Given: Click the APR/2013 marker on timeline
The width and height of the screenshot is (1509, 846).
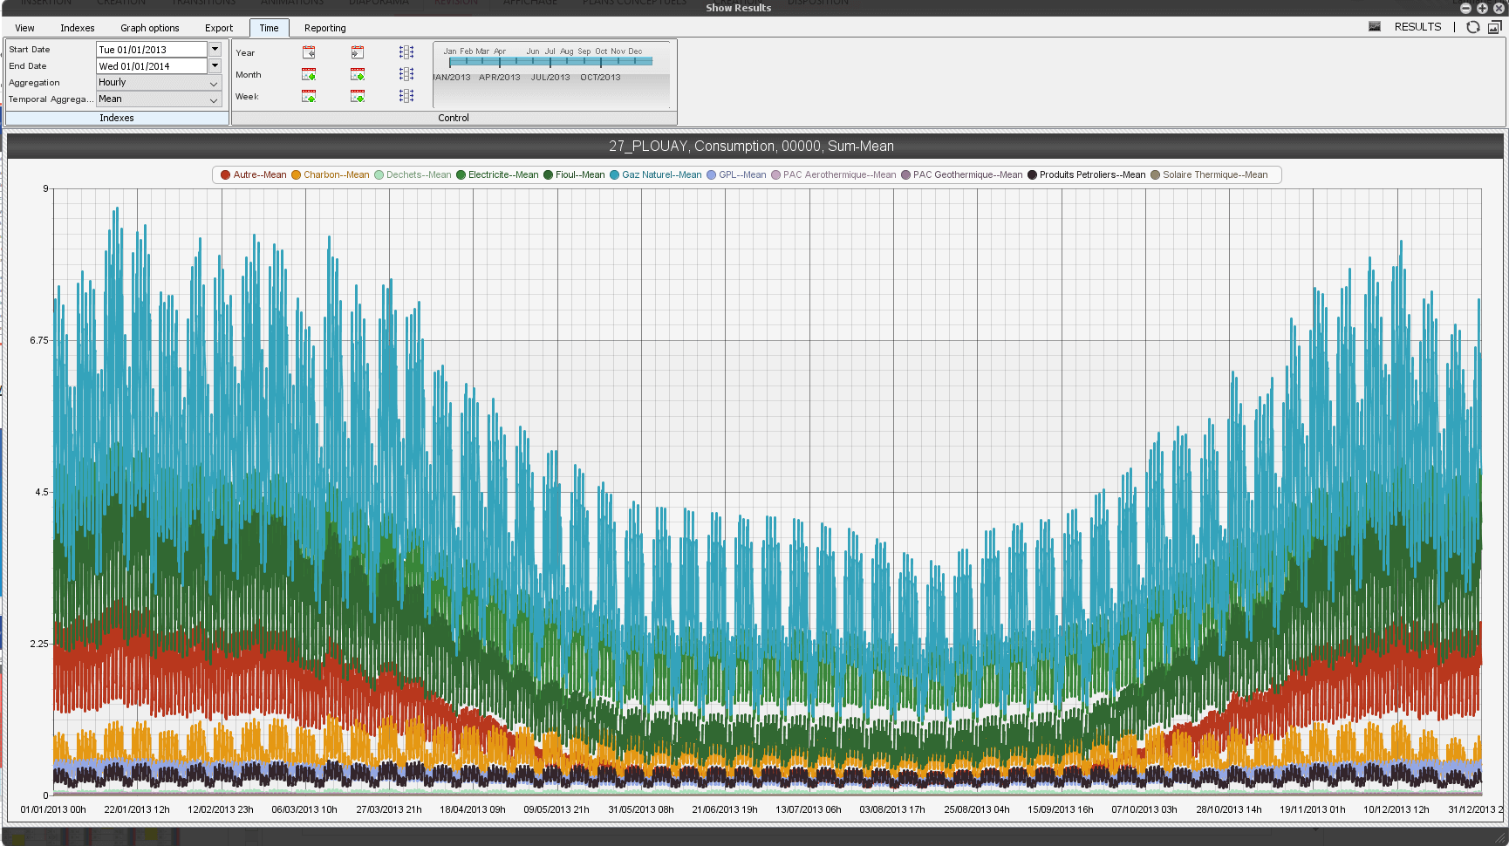Looking at the screenshot, I should tap(499, 78).
